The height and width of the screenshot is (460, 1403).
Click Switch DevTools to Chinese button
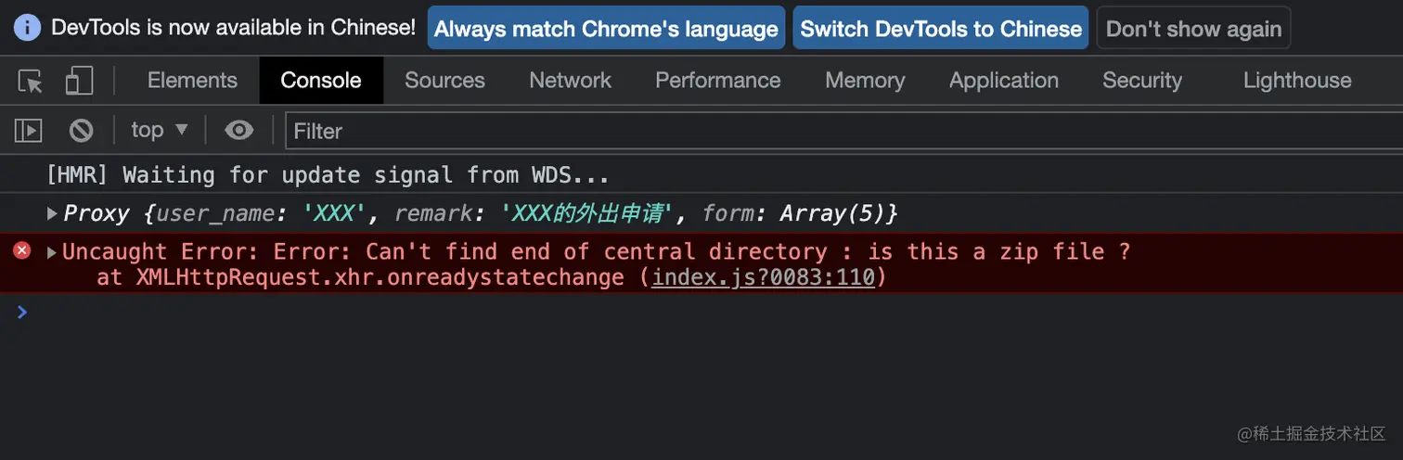click(x=941, y=29)
